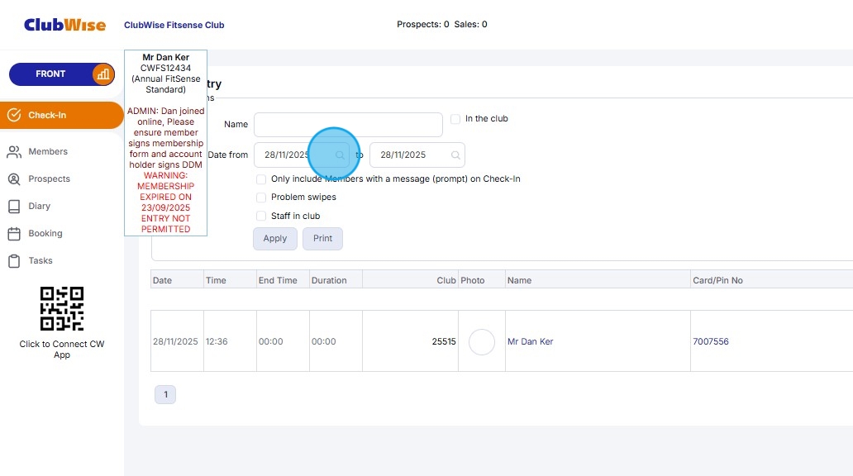Go to Members in the sidebar
The image size is (853, 476).
point(48,152)
